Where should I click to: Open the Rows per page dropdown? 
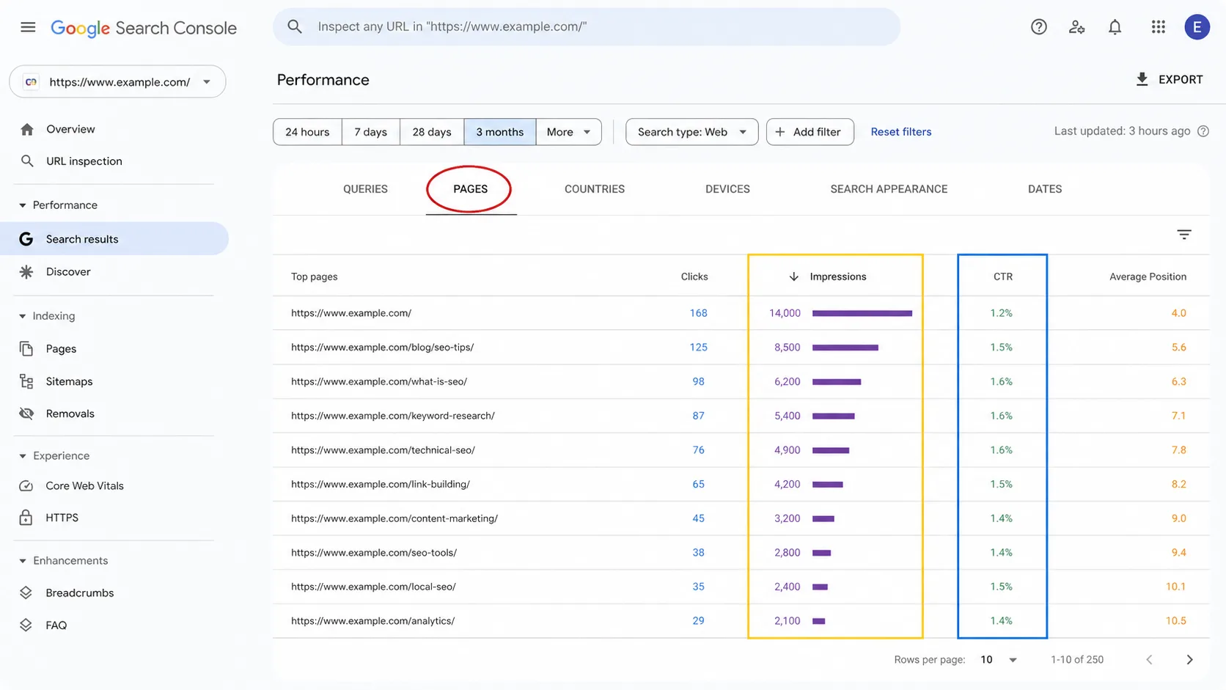[999, 660]
